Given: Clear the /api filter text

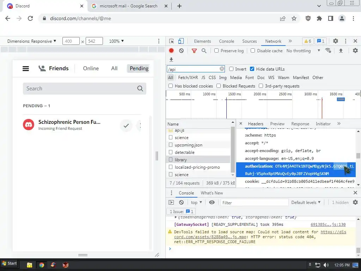Looking at the screenshot, I should pos(222,69).
